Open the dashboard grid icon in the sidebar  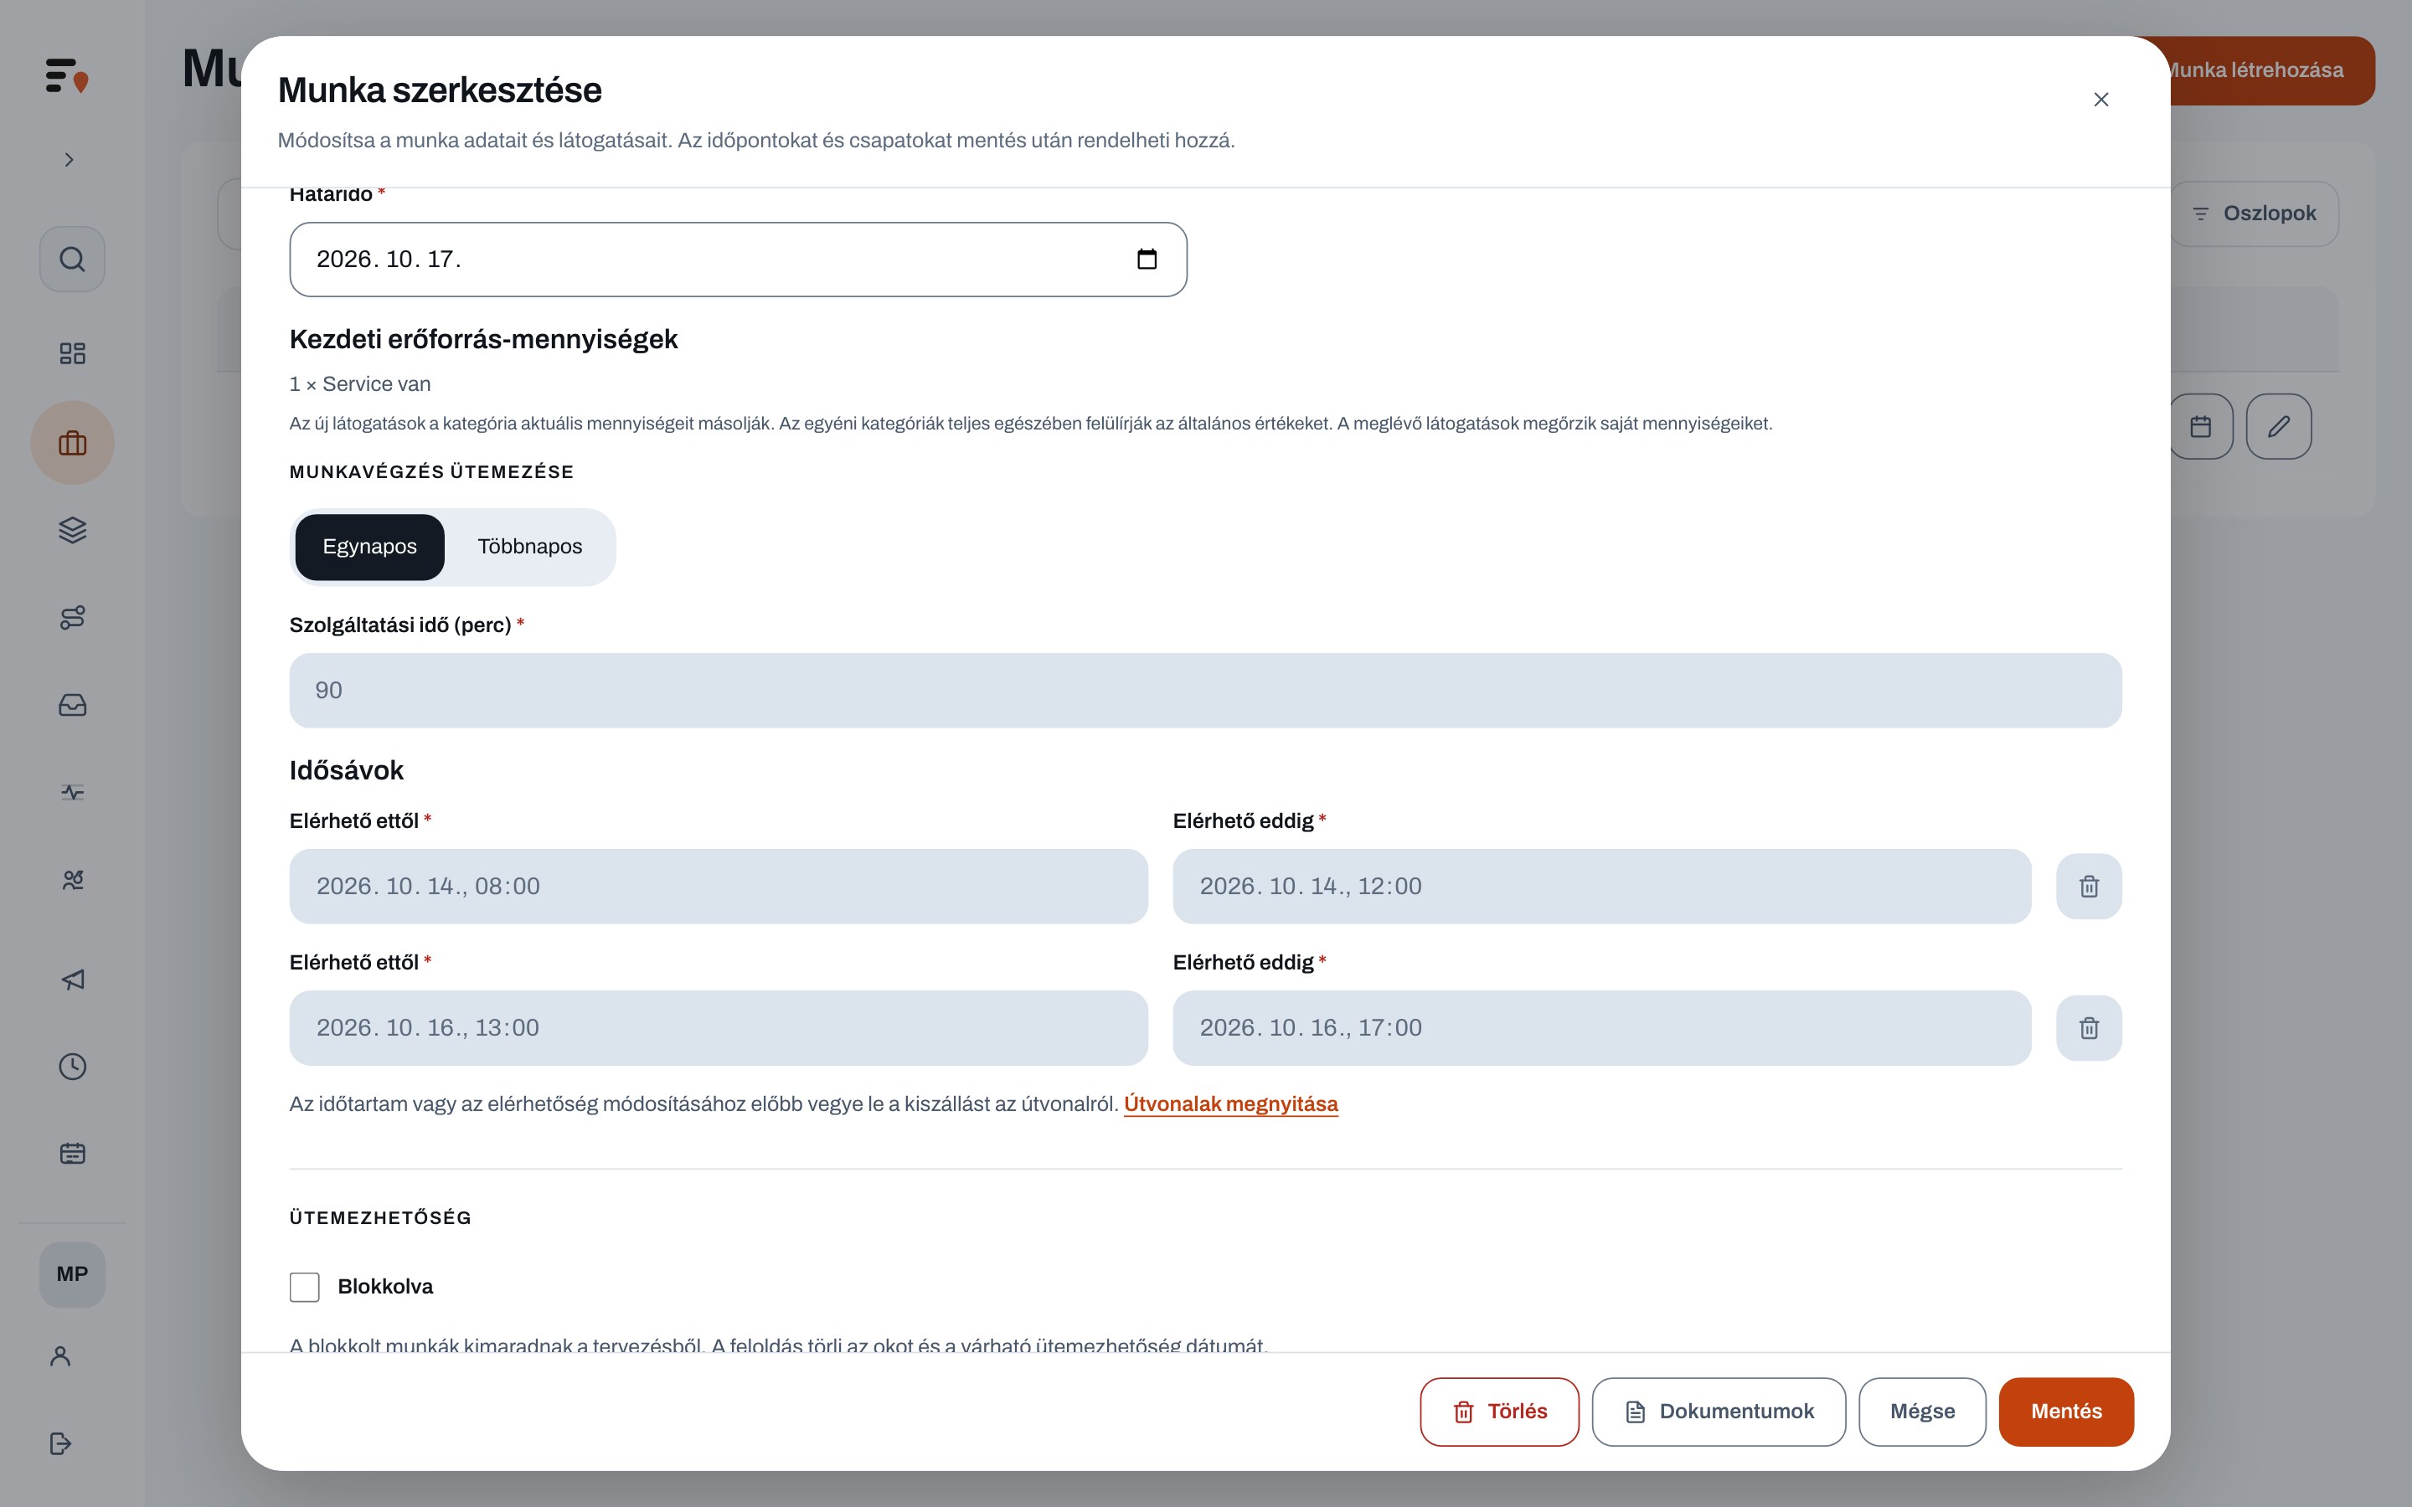pyautogui.click(x=72, y=352)
